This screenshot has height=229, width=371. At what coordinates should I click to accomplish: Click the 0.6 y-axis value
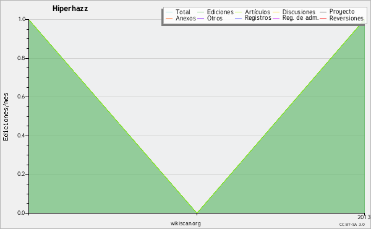pos(22,97)
